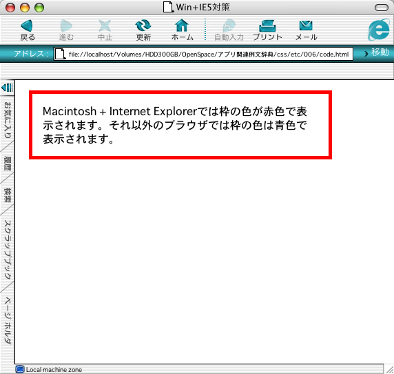
Task: Expand the 検索 search side tab
Action: [x=8, y=195]
